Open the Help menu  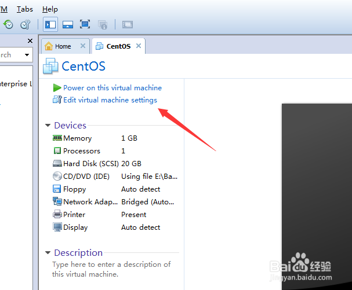pyautogui.click(x=50, y=9)
